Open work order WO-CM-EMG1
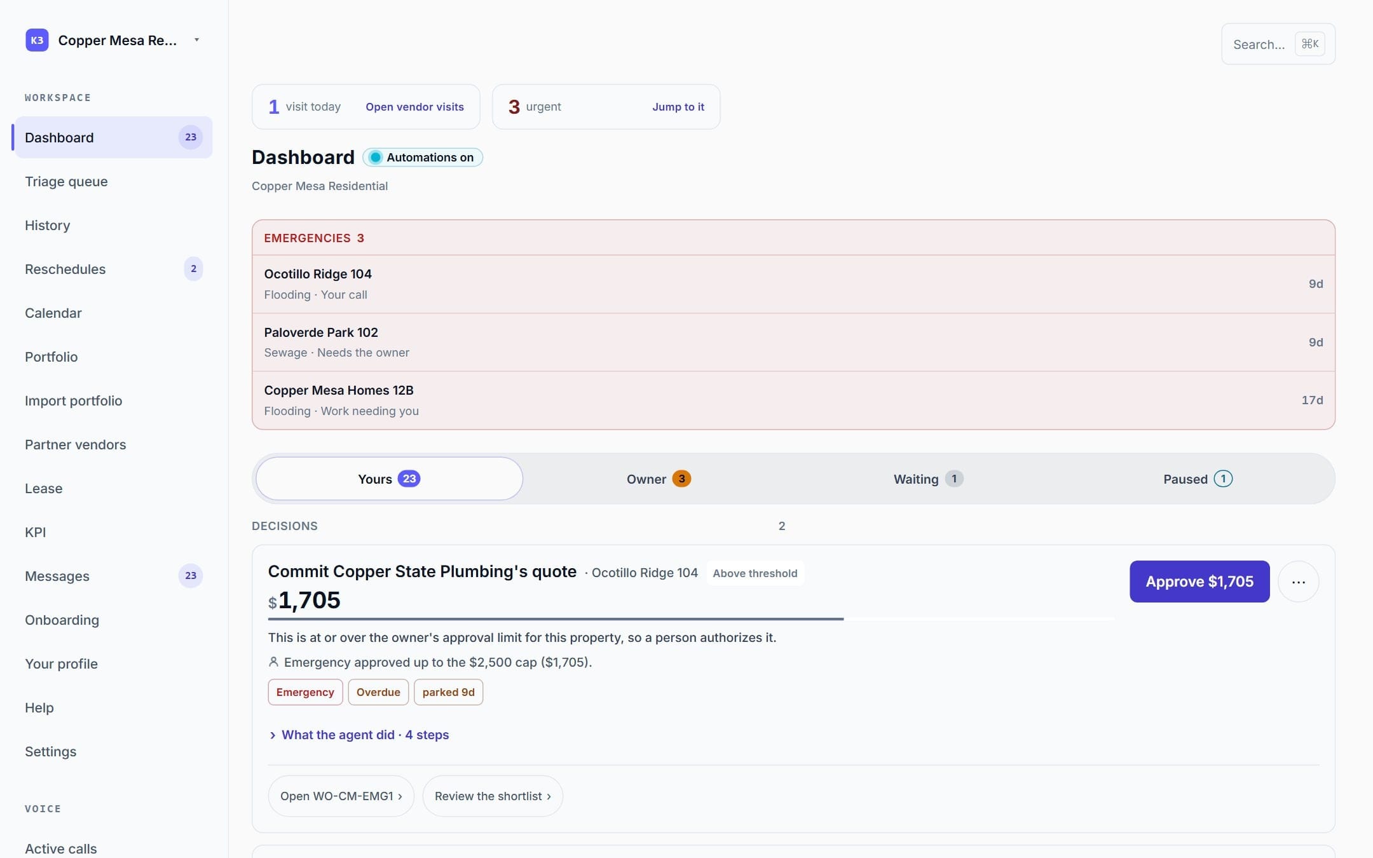Viewport: 1373px width, 858px height. coord(341,796)
